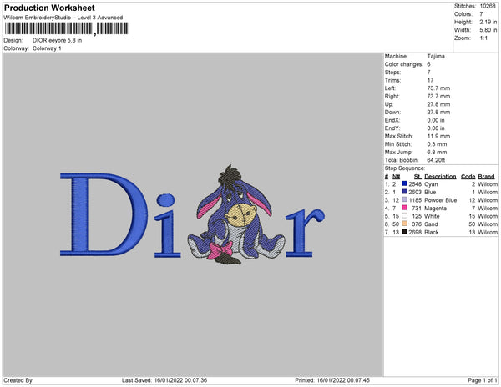Click the Total Bobbin value 64.20ft
This screenshot has width=501, height=387.
click(x=436, y=160)
